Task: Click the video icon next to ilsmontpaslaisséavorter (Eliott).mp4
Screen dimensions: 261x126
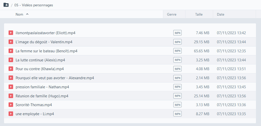Action: pos(11,33)
